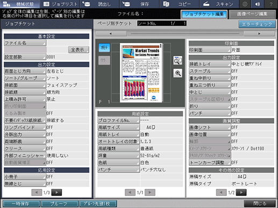Open the 用紙サイズ paper size setting
This screenshot has width=278, height=208.
[118, 127]
